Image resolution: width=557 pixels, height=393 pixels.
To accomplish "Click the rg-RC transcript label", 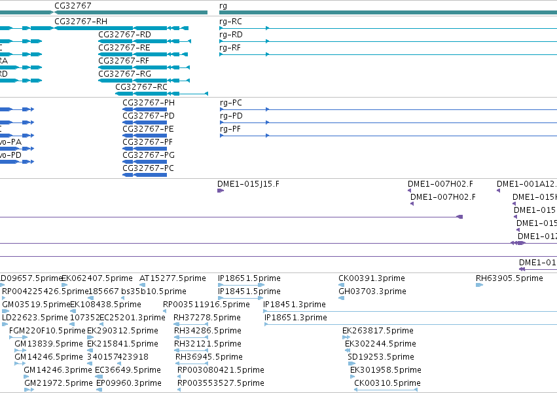I will [x=230, y=22].
